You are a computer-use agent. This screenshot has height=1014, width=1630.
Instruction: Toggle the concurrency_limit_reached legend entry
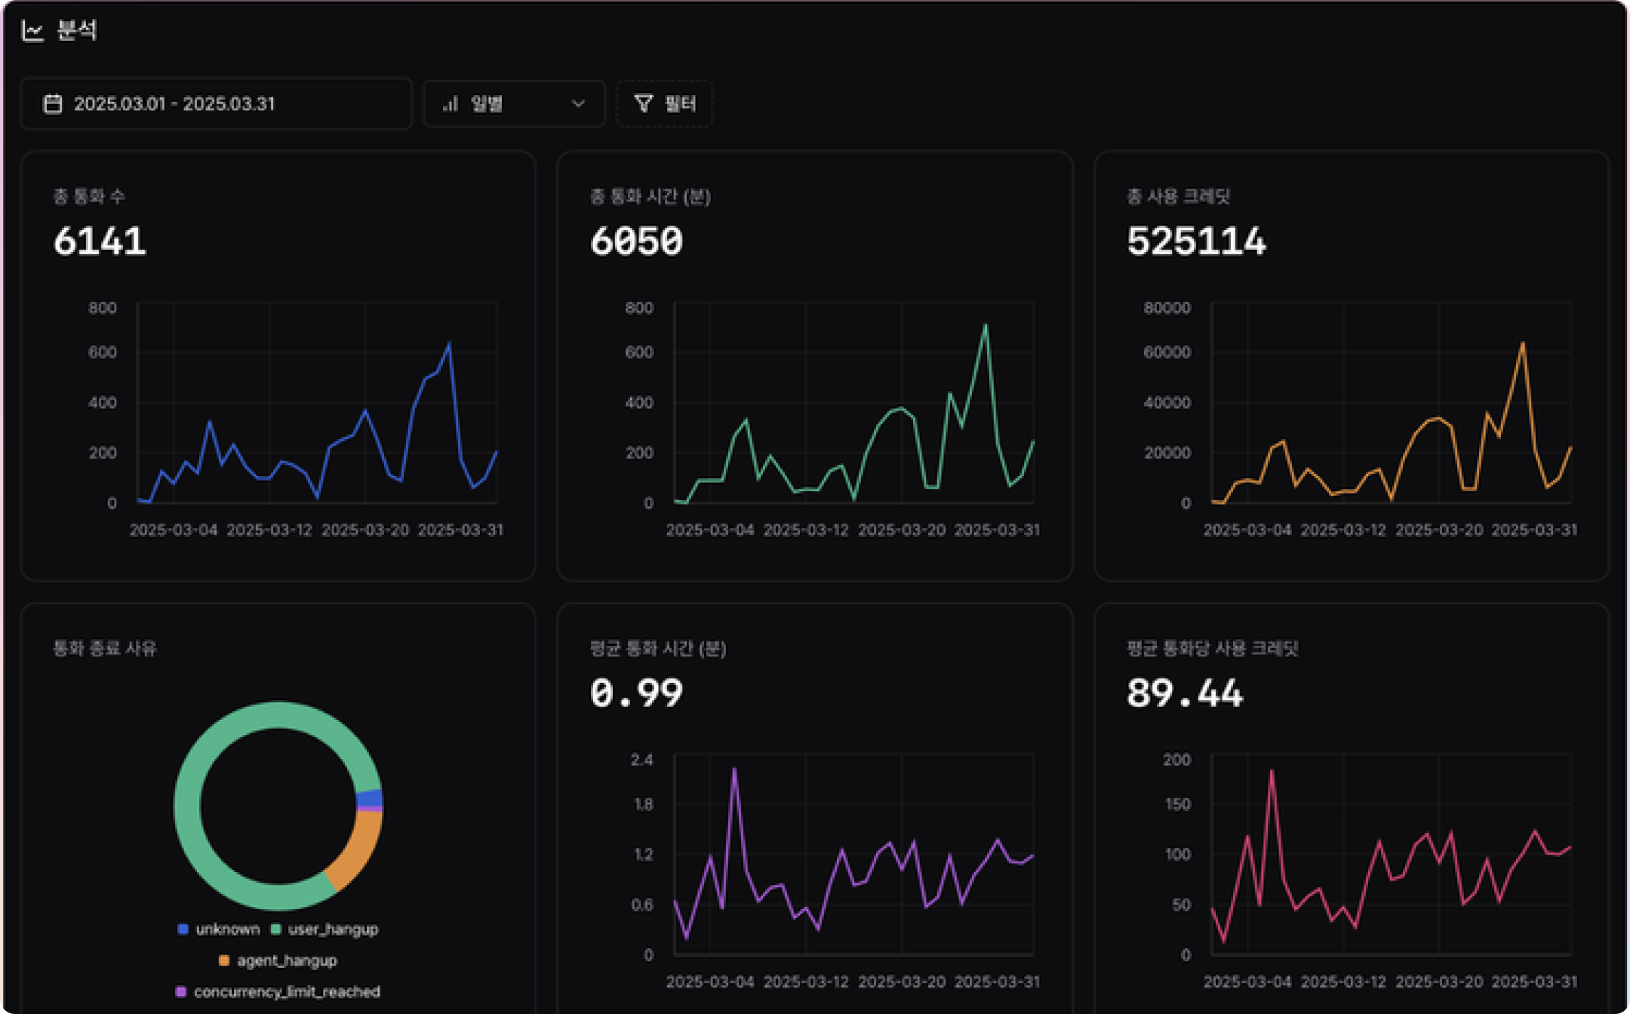coord(286,991)
